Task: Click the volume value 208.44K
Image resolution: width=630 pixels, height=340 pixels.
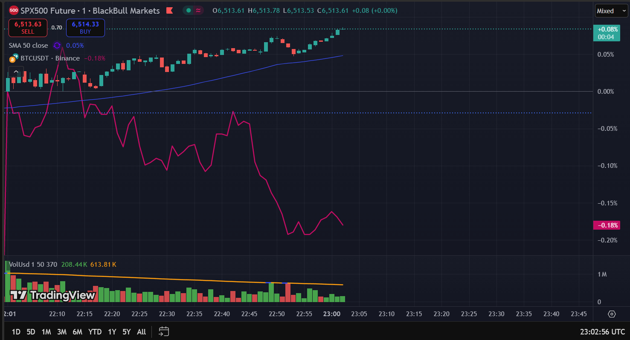Action: [x=74, y=265]
